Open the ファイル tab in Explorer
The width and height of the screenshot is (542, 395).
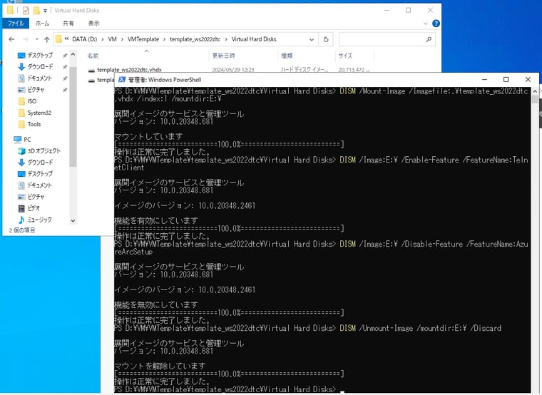click(x=16, y=23)
